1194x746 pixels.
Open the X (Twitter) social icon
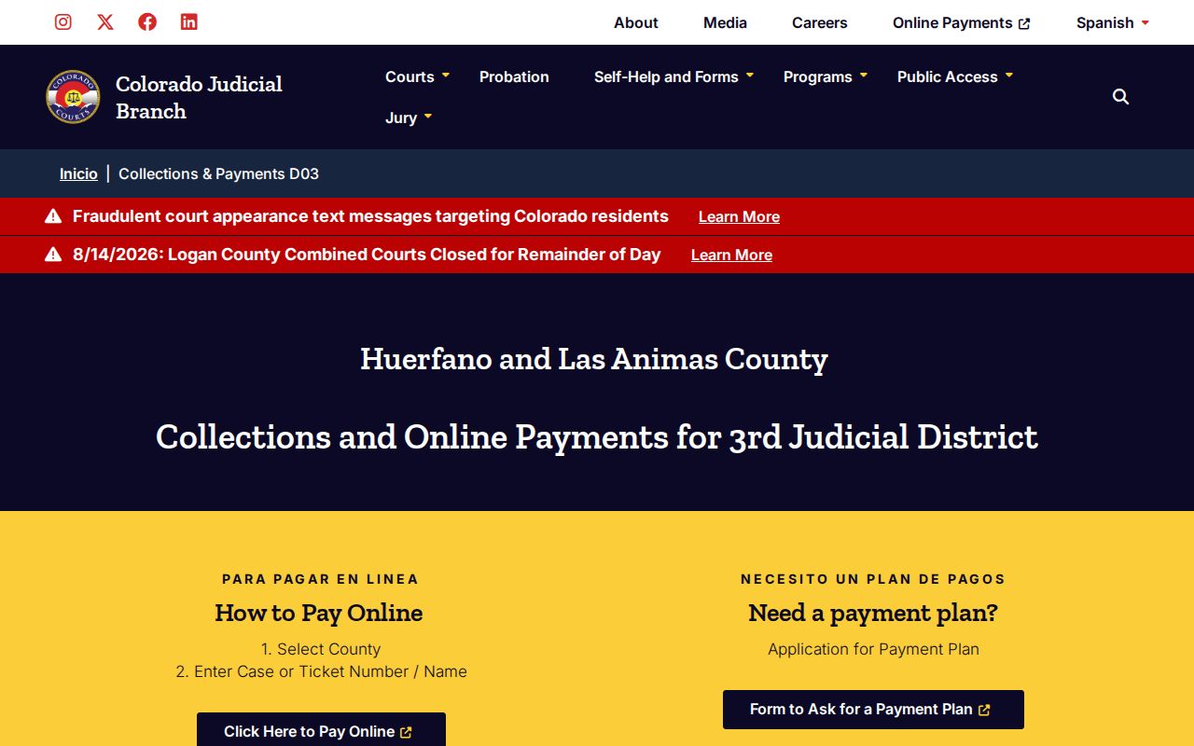(x=105, y=21)
